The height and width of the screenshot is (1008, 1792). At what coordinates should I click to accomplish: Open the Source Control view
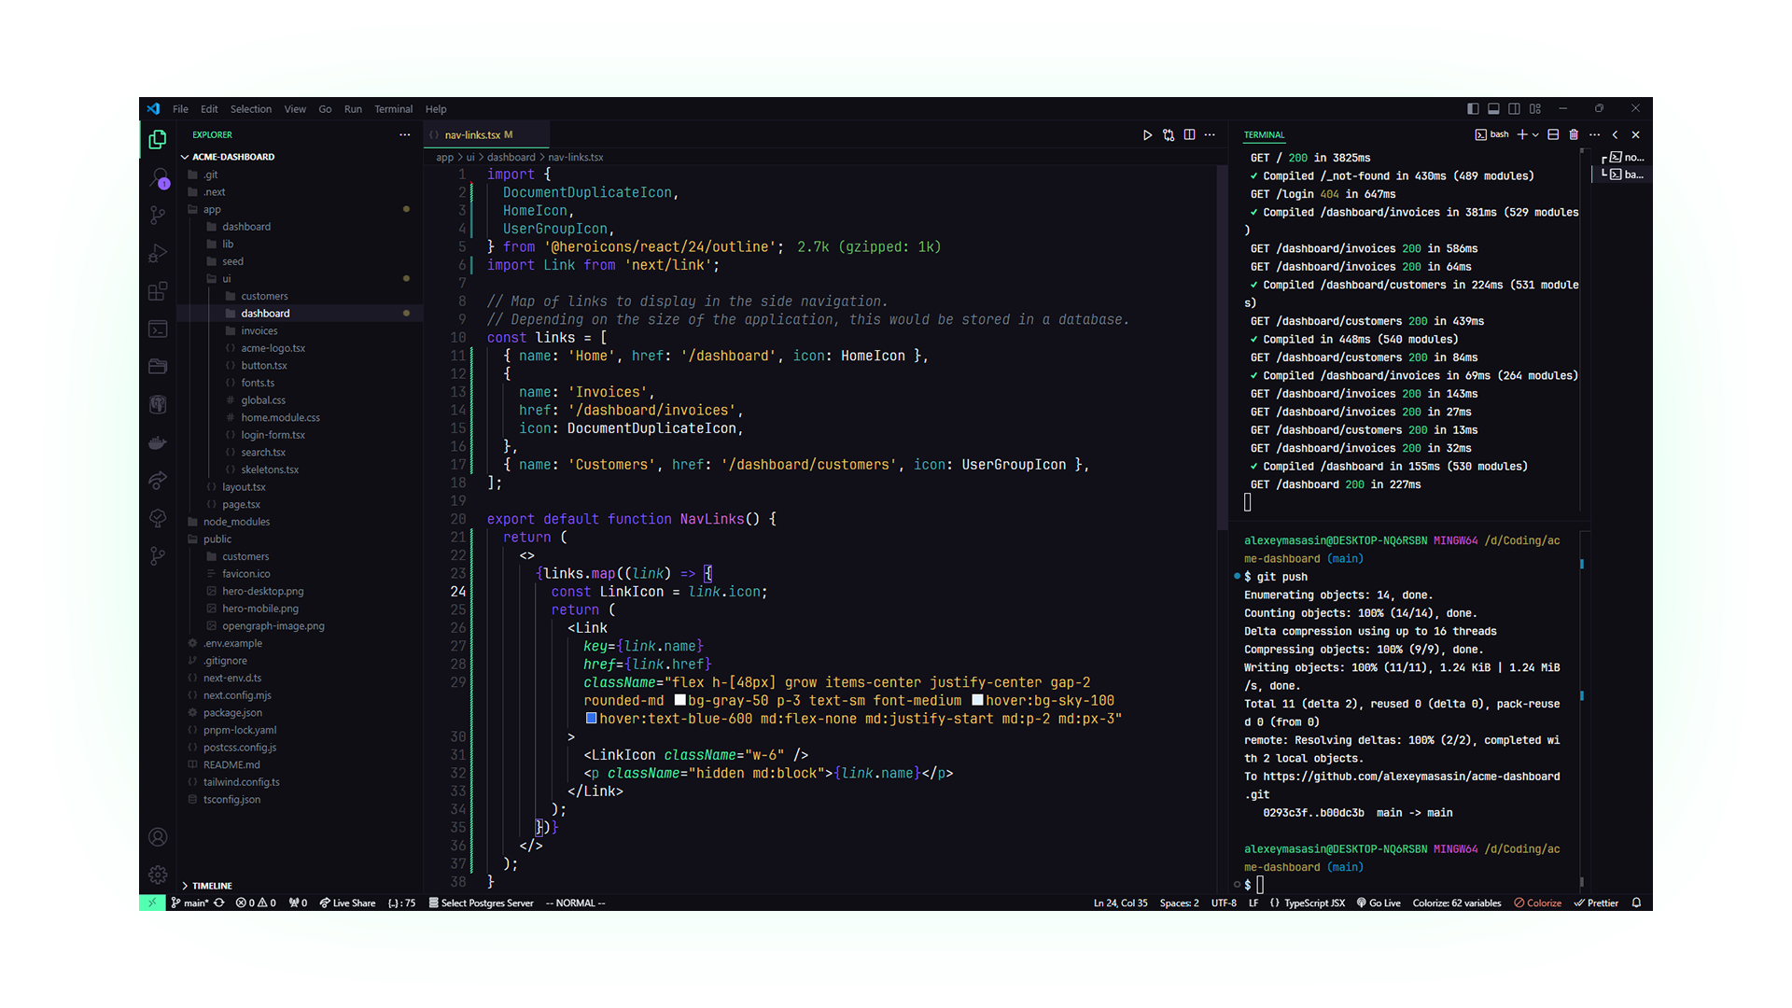coord(158,215)
